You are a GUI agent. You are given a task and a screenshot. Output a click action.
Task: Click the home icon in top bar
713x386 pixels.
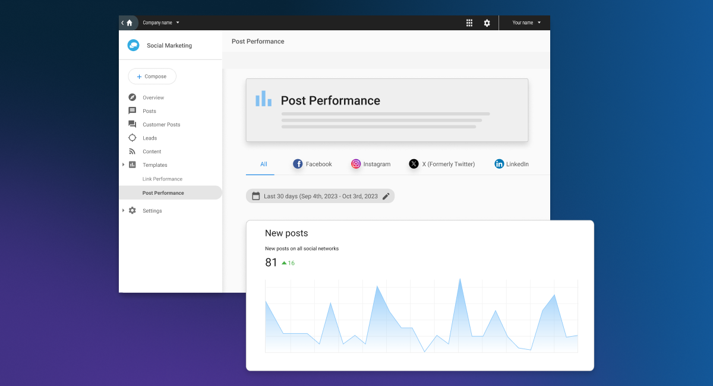[x=130, y=23]
